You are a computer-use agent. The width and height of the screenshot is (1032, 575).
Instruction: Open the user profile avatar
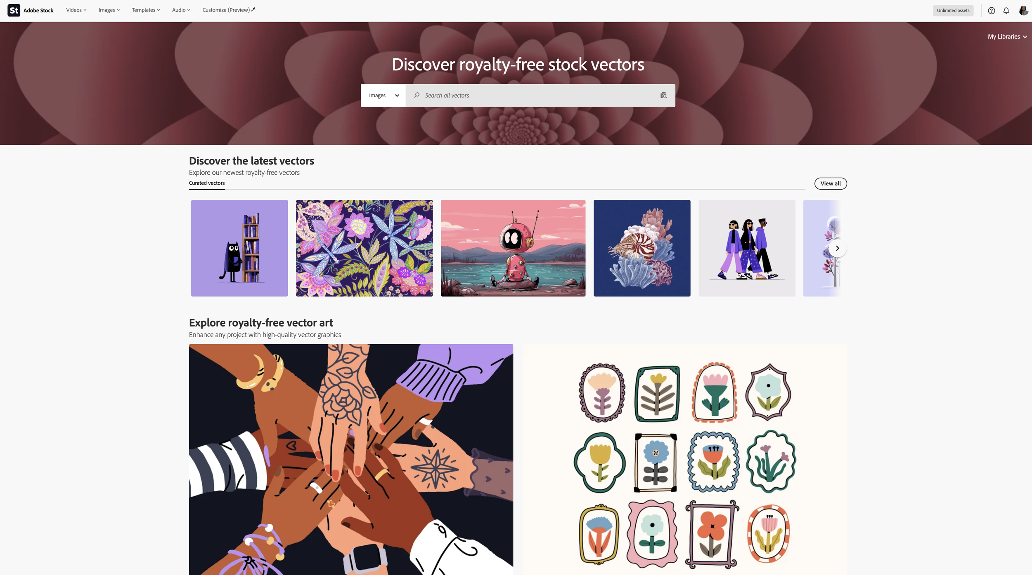pos(1023,11)
